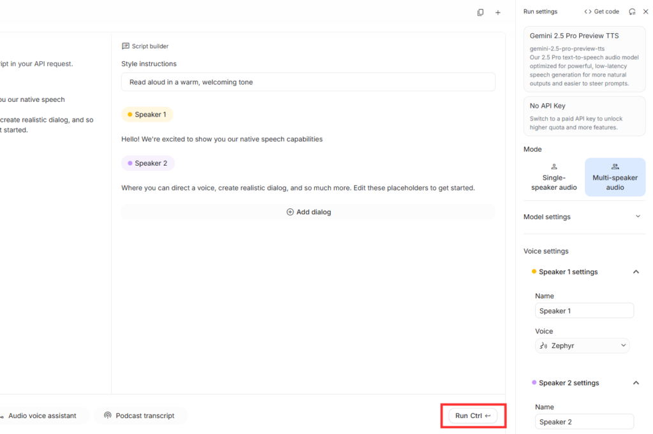653x434 pixels.
Task: Select Multi-speaker audio mode
Action: pos(615,177)
